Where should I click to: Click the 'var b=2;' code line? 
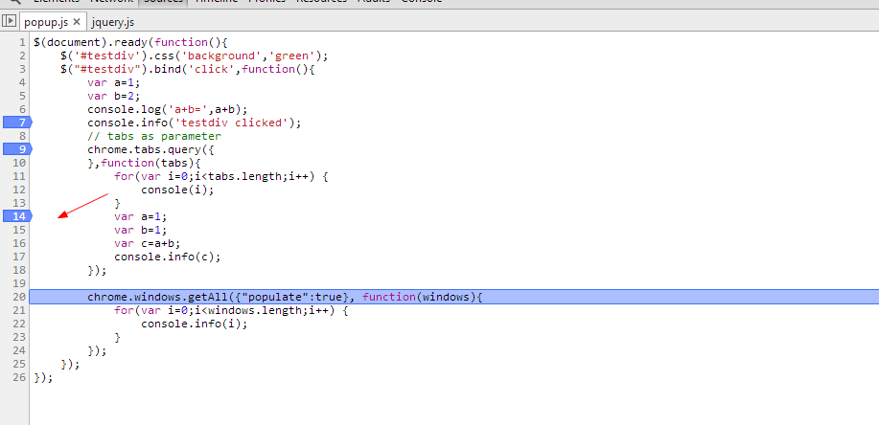[114, 97]
